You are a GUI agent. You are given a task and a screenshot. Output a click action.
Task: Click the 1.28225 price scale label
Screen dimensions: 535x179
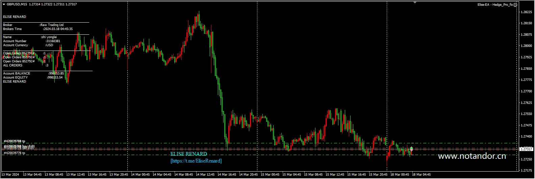526,12
